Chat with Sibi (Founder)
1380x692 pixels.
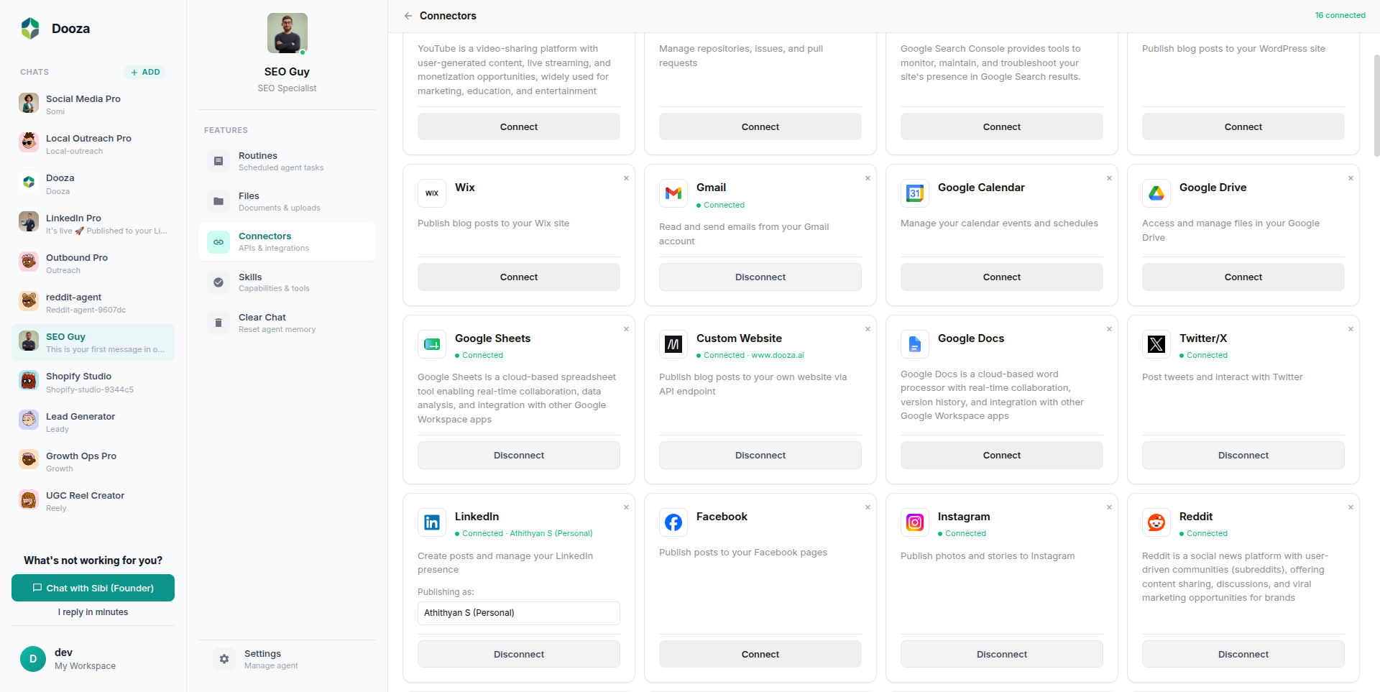pyautogui.click(x=93, y=588)
